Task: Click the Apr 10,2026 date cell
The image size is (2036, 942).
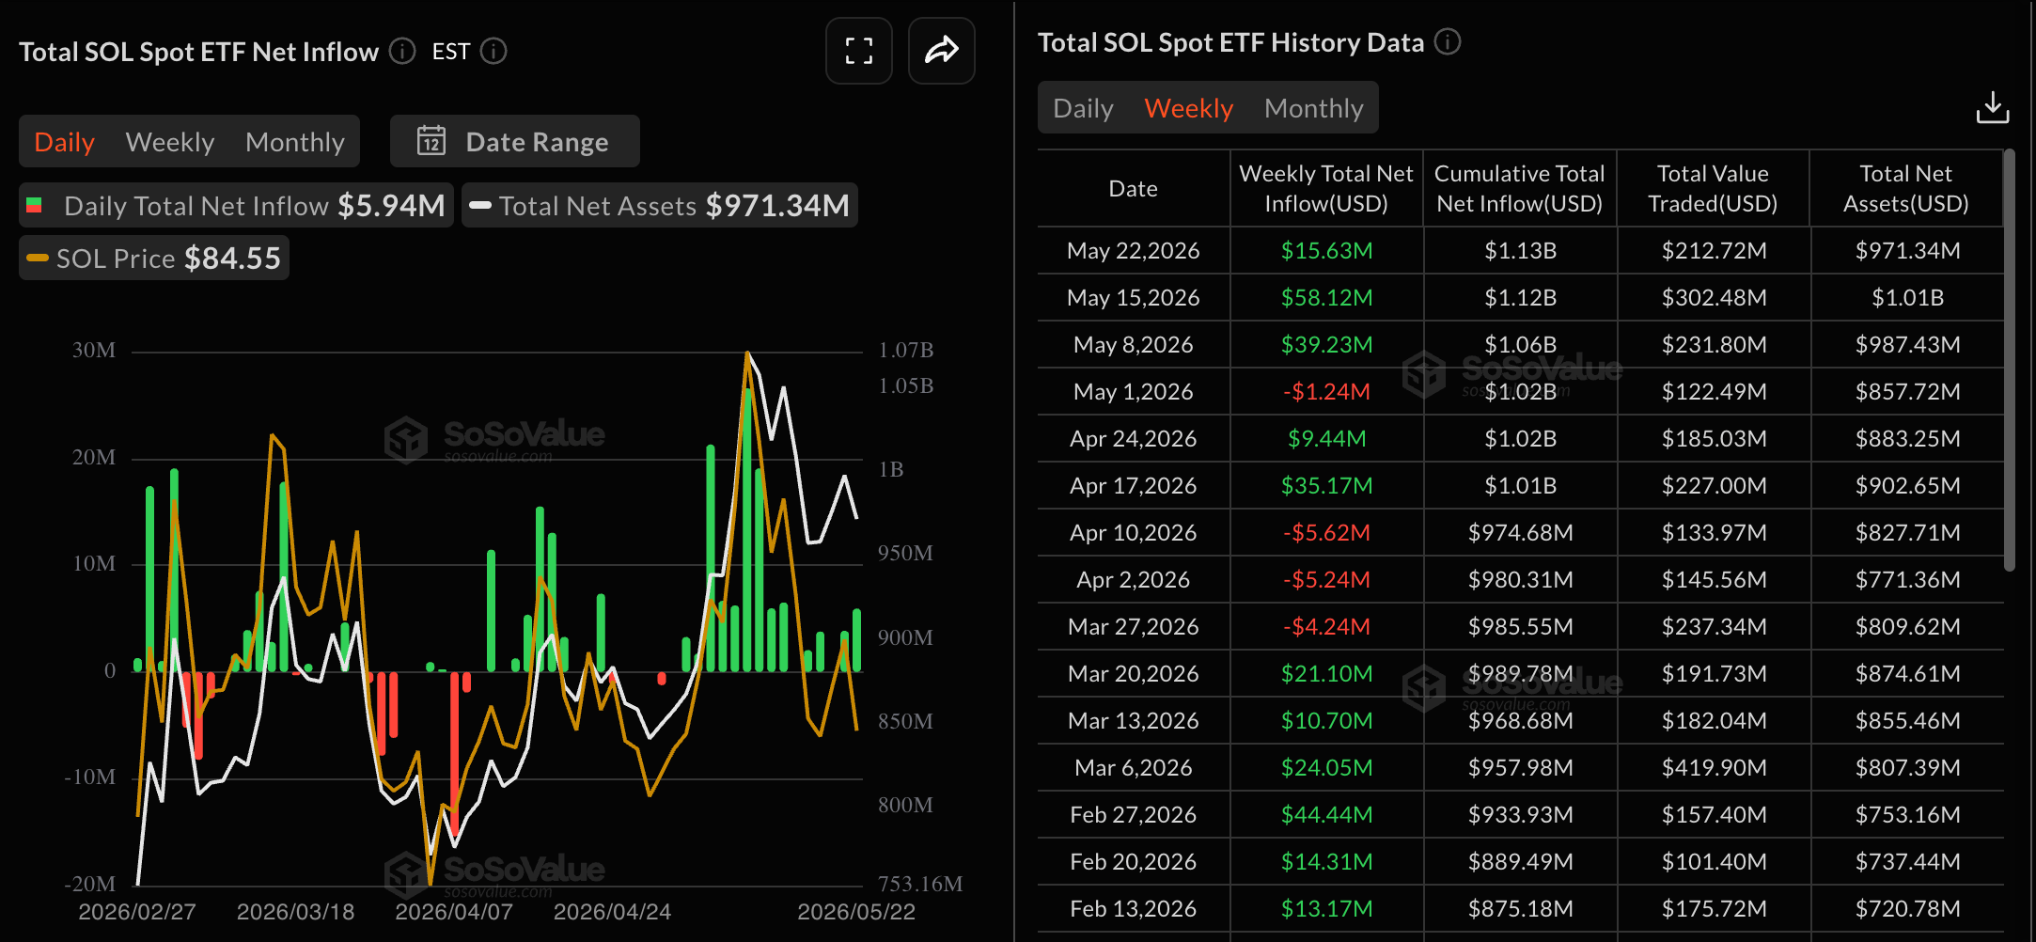Action: tap(1133, 532)
